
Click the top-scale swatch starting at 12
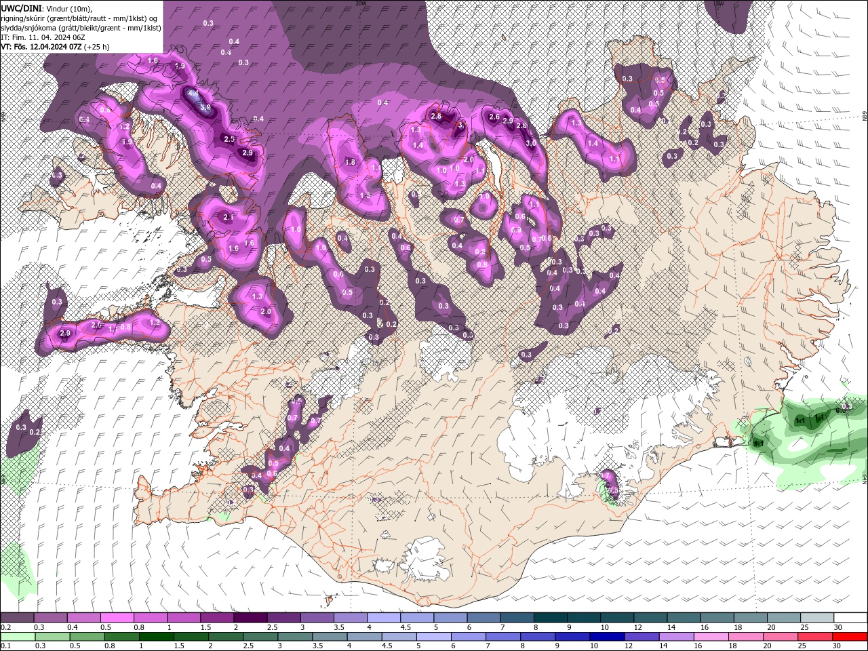coord(650,618)
